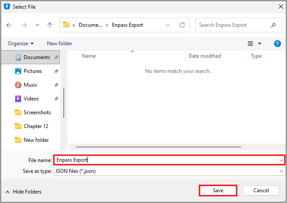Collapse folders with Hide Folders

[x=23, y=192]
